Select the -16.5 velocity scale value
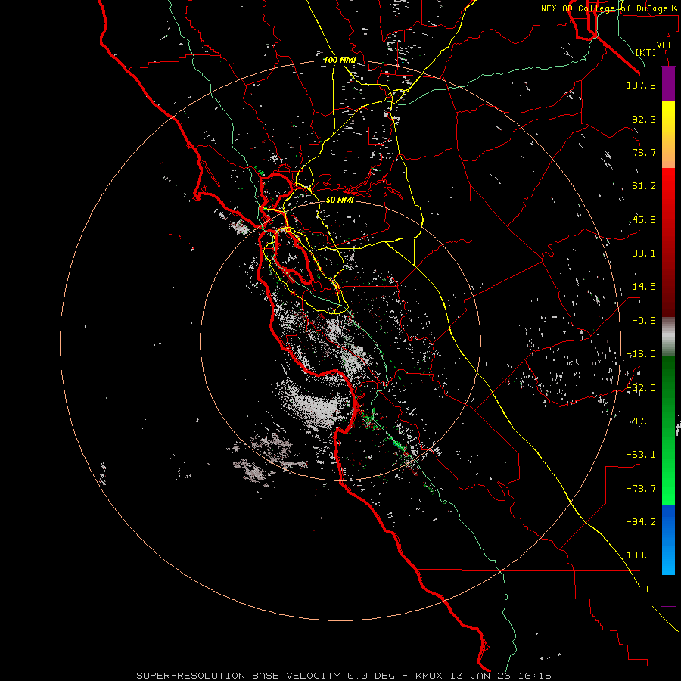The image size is (681, 681). pos(641,354)
